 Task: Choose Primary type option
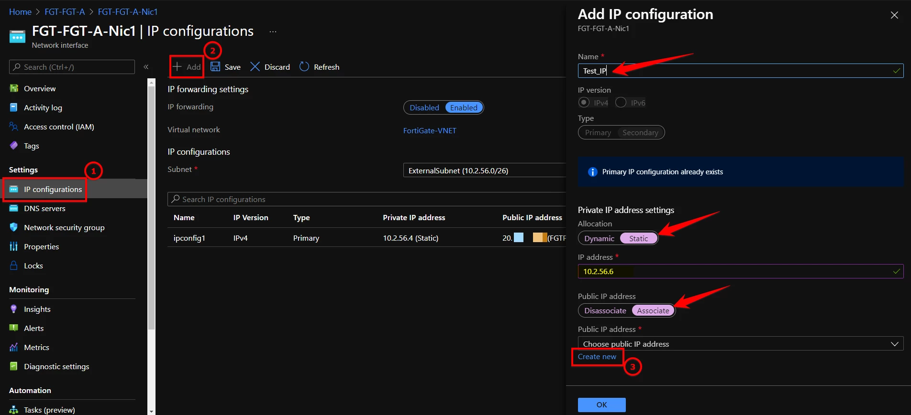click(x=598, y=132)
